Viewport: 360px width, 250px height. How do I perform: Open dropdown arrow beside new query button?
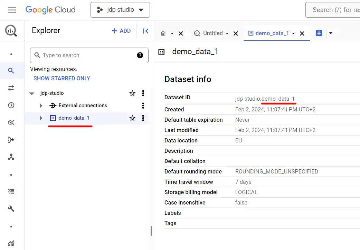pyautogui.click(x=331, y=33)
